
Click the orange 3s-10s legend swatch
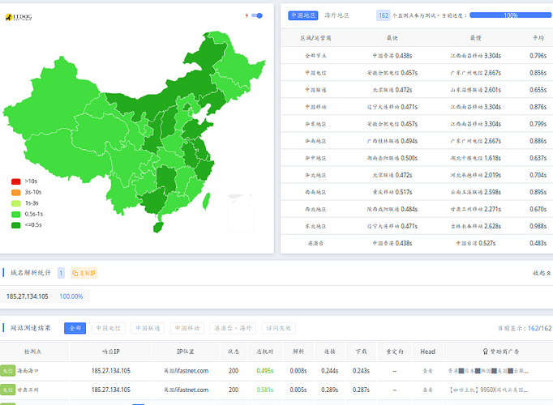click(x=16, y=192)
